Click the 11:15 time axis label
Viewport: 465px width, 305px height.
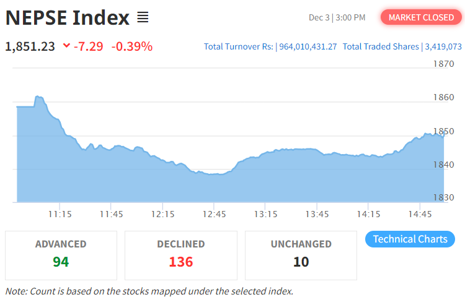[x=59, y=214]
